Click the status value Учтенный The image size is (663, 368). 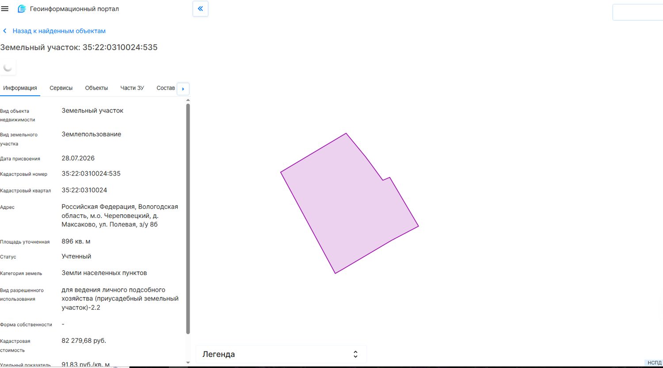click(x=76, y=256)
